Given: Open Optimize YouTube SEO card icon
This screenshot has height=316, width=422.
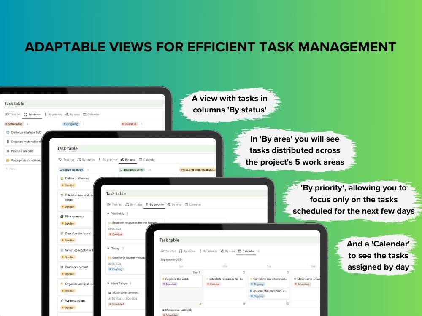Looking at the screenshot, I should click(x=8, y=132).
